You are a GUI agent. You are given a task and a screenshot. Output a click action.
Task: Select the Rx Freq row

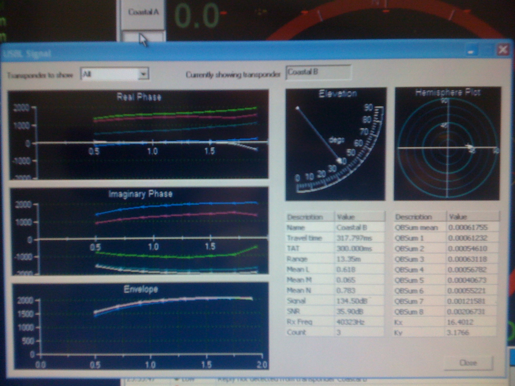click(335, 322)
